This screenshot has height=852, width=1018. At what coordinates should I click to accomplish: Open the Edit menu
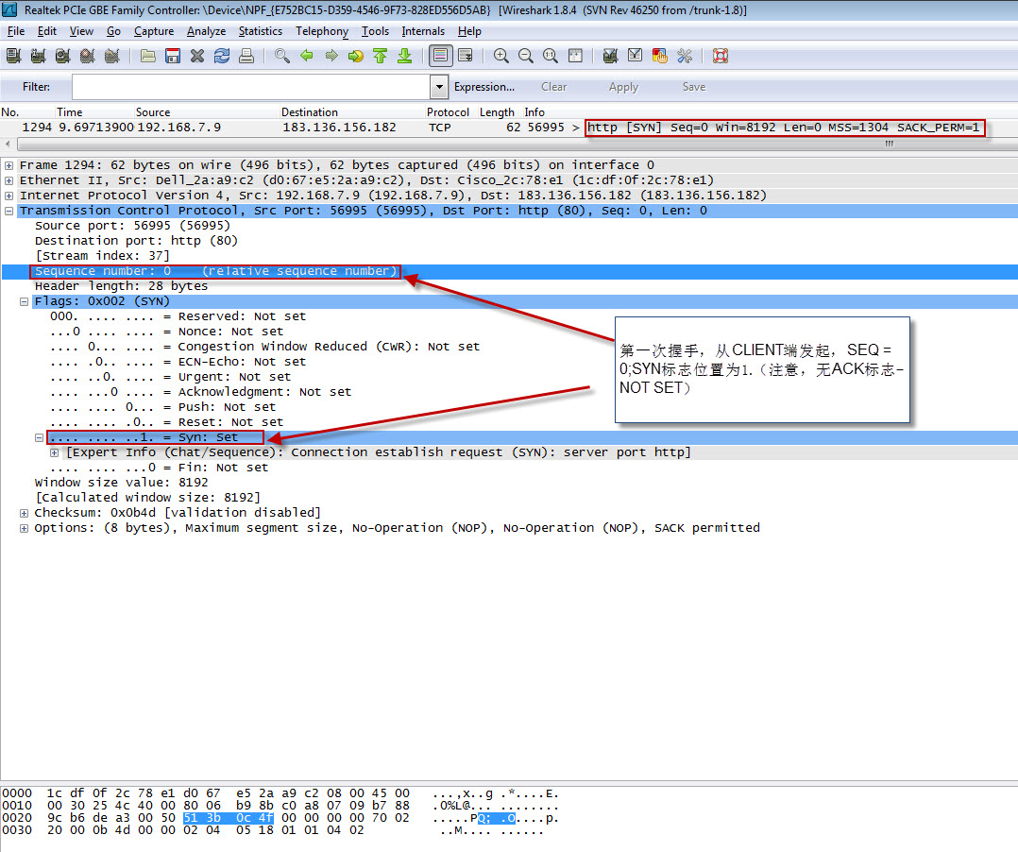point(47,31)
